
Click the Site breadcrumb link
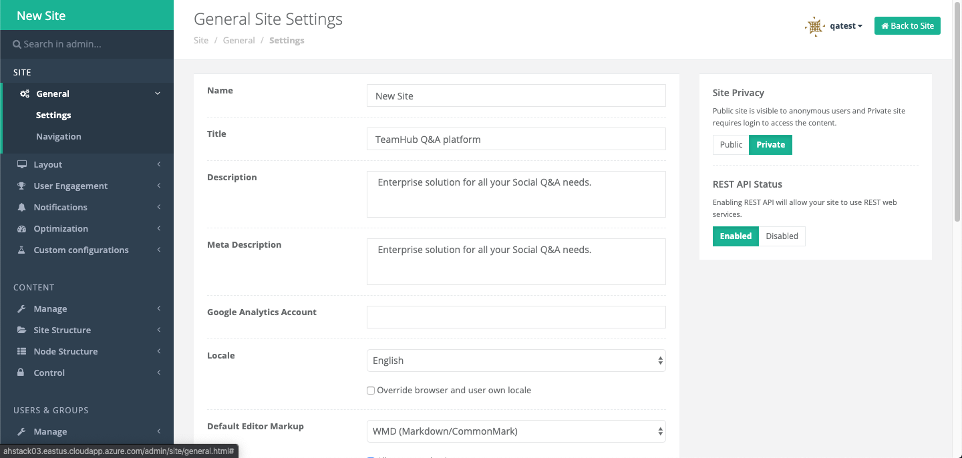point(201,41)
